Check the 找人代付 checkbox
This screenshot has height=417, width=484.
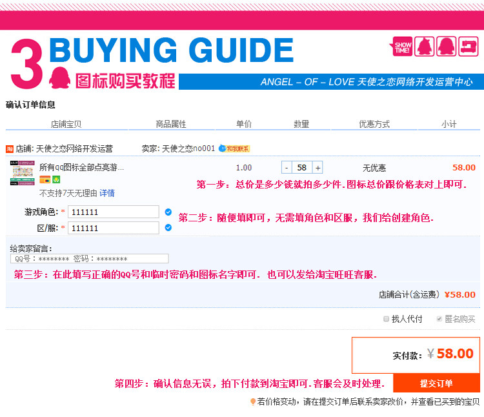point(387,319)
